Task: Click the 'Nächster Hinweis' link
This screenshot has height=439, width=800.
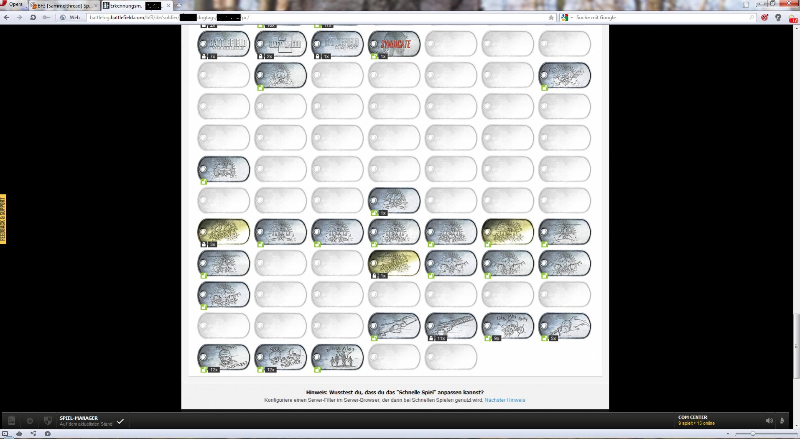Action: tap(505, 400)
